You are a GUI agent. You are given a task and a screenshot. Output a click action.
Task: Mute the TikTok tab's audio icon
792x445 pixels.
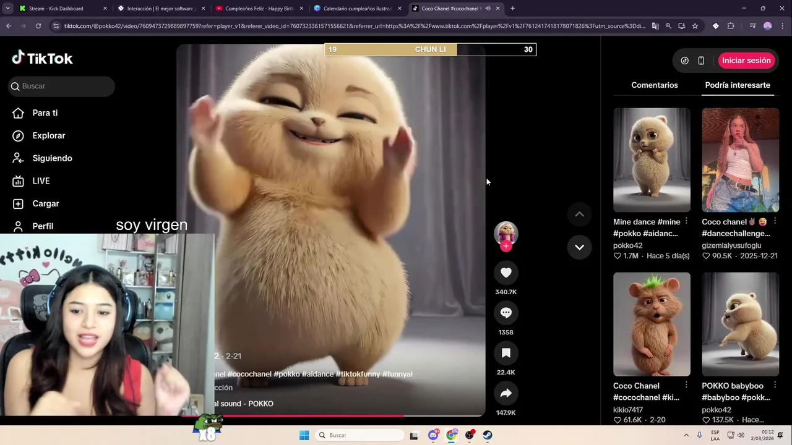(488, 9)
